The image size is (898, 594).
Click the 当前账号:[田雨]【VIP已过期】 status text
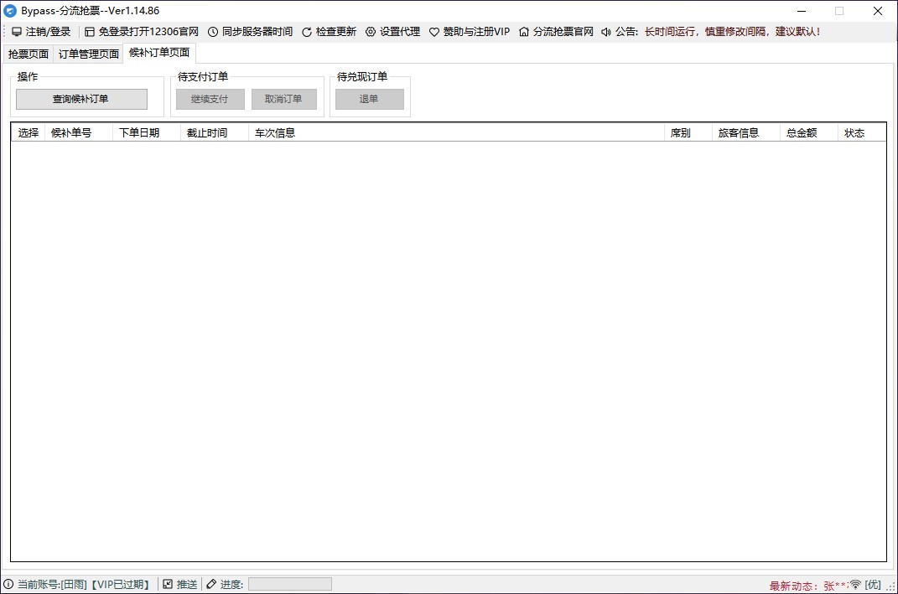(84, 584)
